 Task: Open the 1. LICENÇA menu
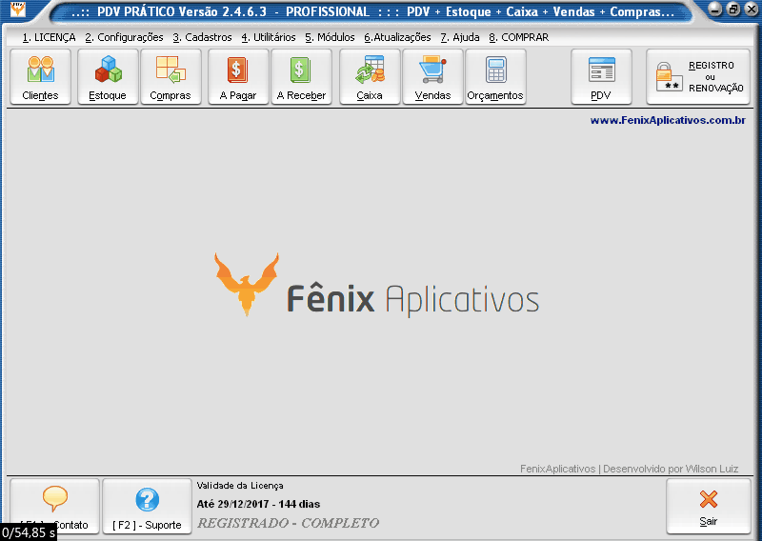tap(50, 37)
